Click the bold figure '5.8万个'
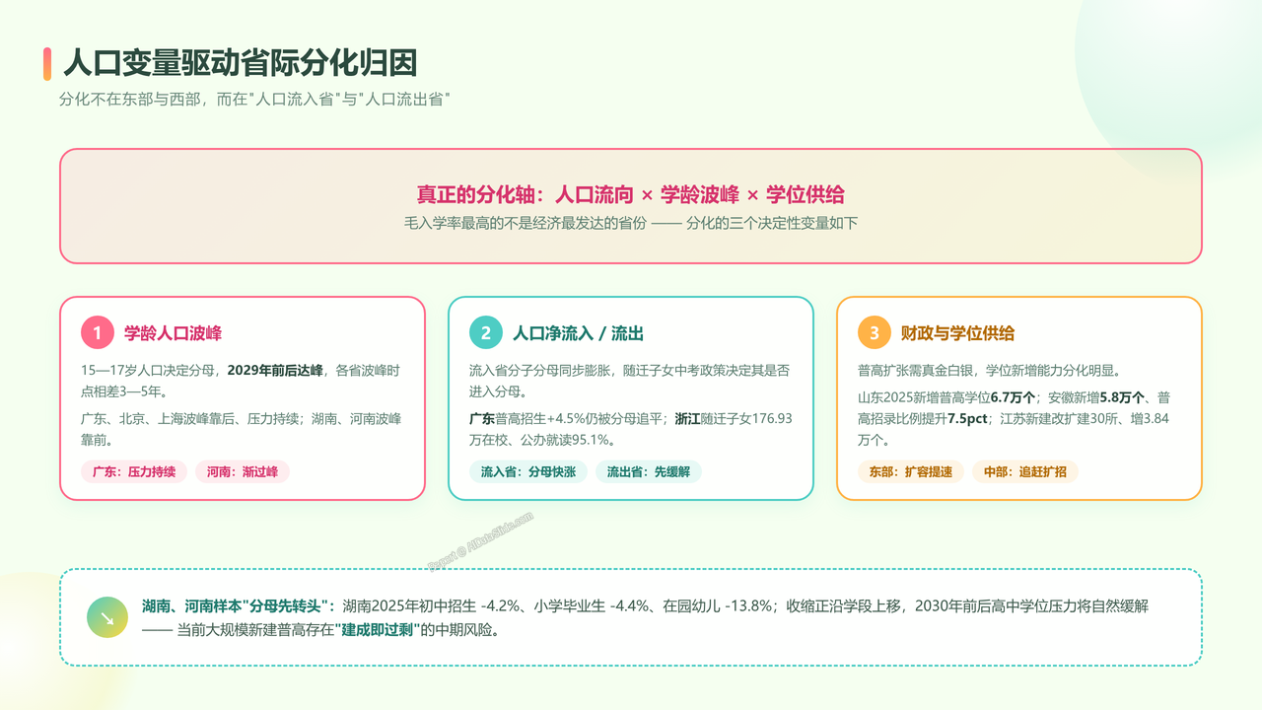The height and width of the screenshot is (710, 1262). click(x=1121, y=398)
